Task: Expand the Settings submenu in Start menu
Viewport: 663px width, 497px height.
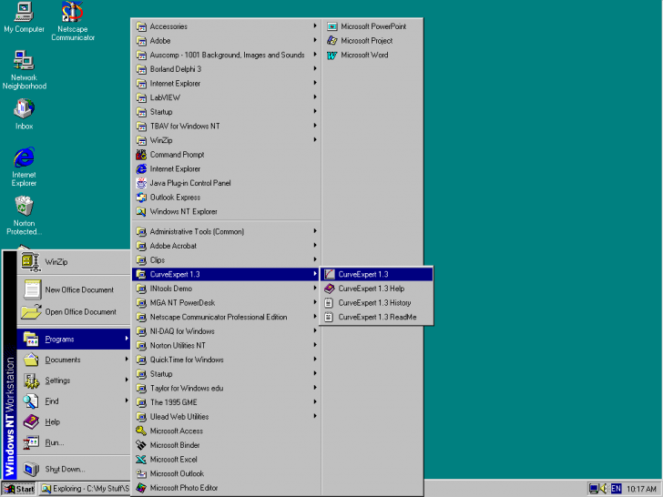Action: (x=57, y=380)
